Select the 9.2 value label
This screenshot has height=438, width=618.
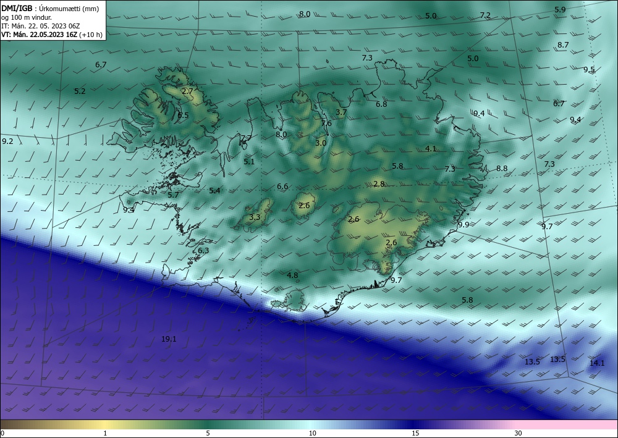click(7, 141)
